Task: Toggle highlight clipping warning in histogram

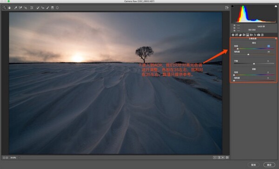Action: [276, 6]
